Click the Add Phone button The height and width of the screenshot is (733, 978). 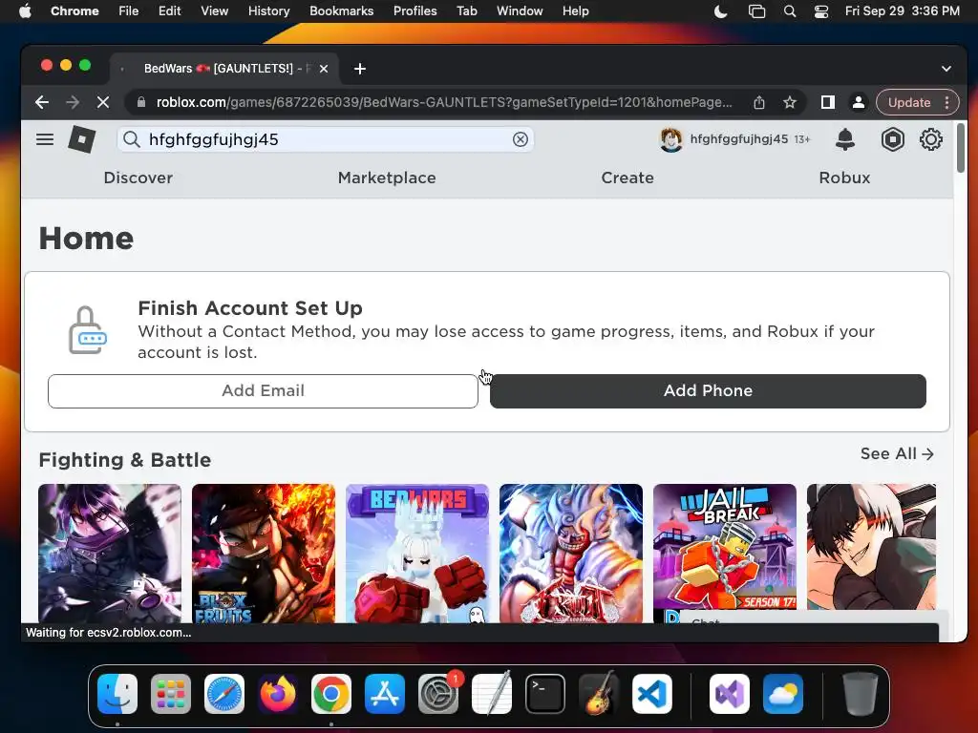pos(708,390)
